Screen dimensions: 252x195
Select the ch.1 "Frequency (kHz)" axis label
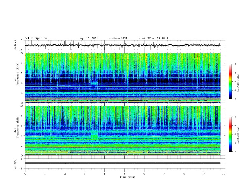(18, 74)
